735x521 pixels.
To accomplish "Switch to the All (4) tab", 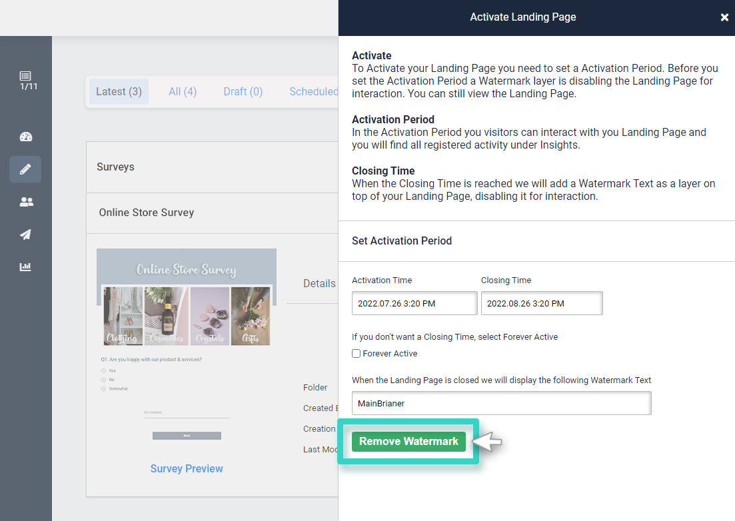I will 183,91.
